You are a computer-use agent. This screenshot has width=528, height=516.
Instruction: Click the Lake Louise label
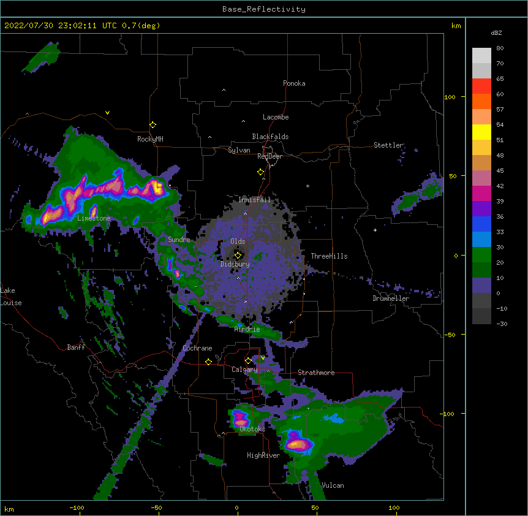click(11, 297)
